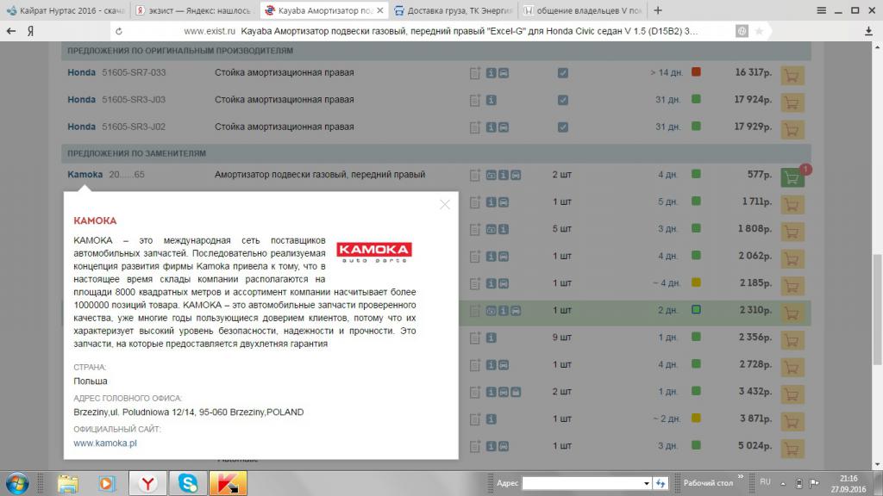Show hidden tray icons arrow

click(x=783, y=484)
